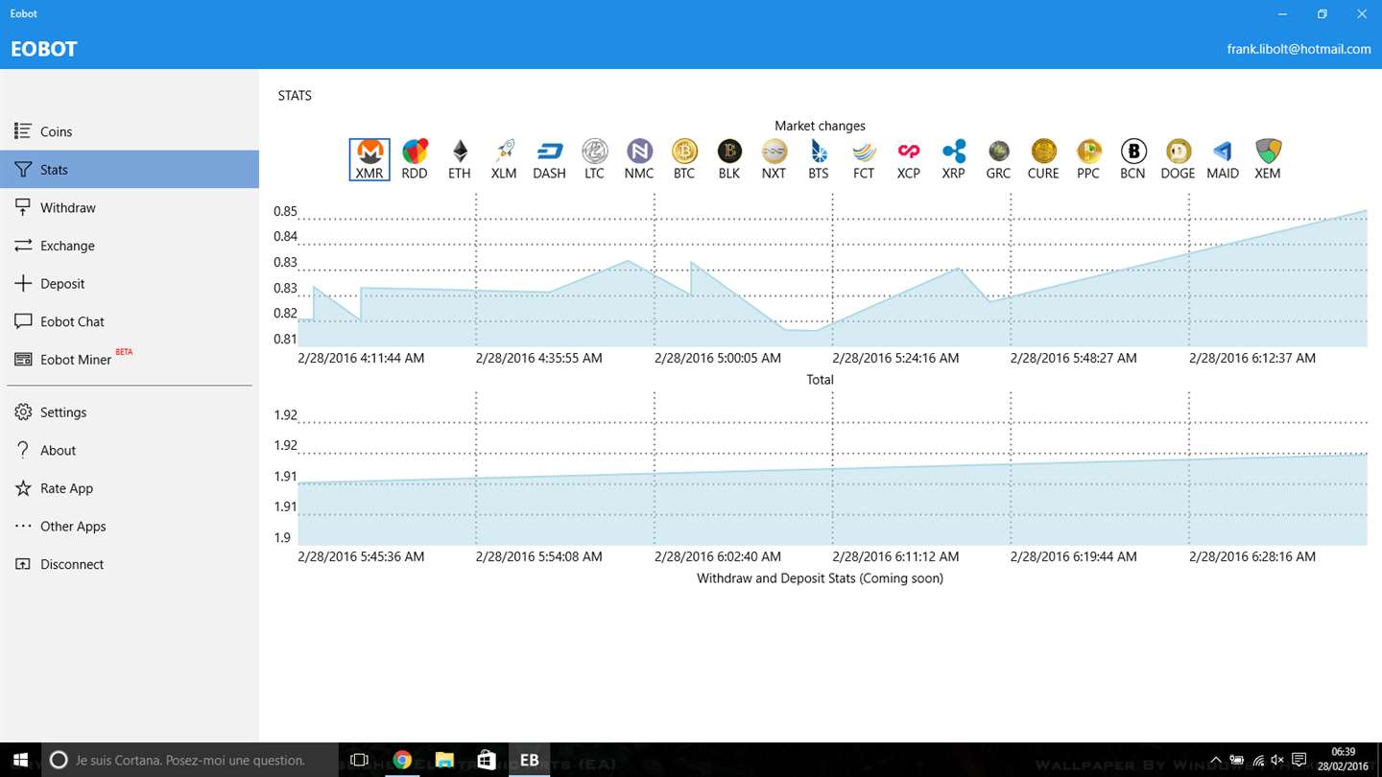1382x777 pixels.
Task: Open the Withdraw page
Action: [x=130, y=207]
